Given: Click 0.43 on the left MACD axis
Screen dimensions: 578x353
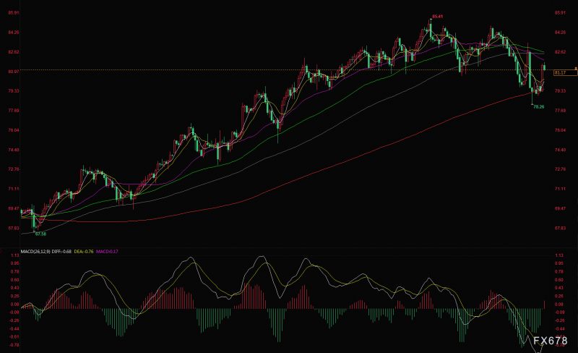Looking at the screenshot, I should tap(15, 288).
